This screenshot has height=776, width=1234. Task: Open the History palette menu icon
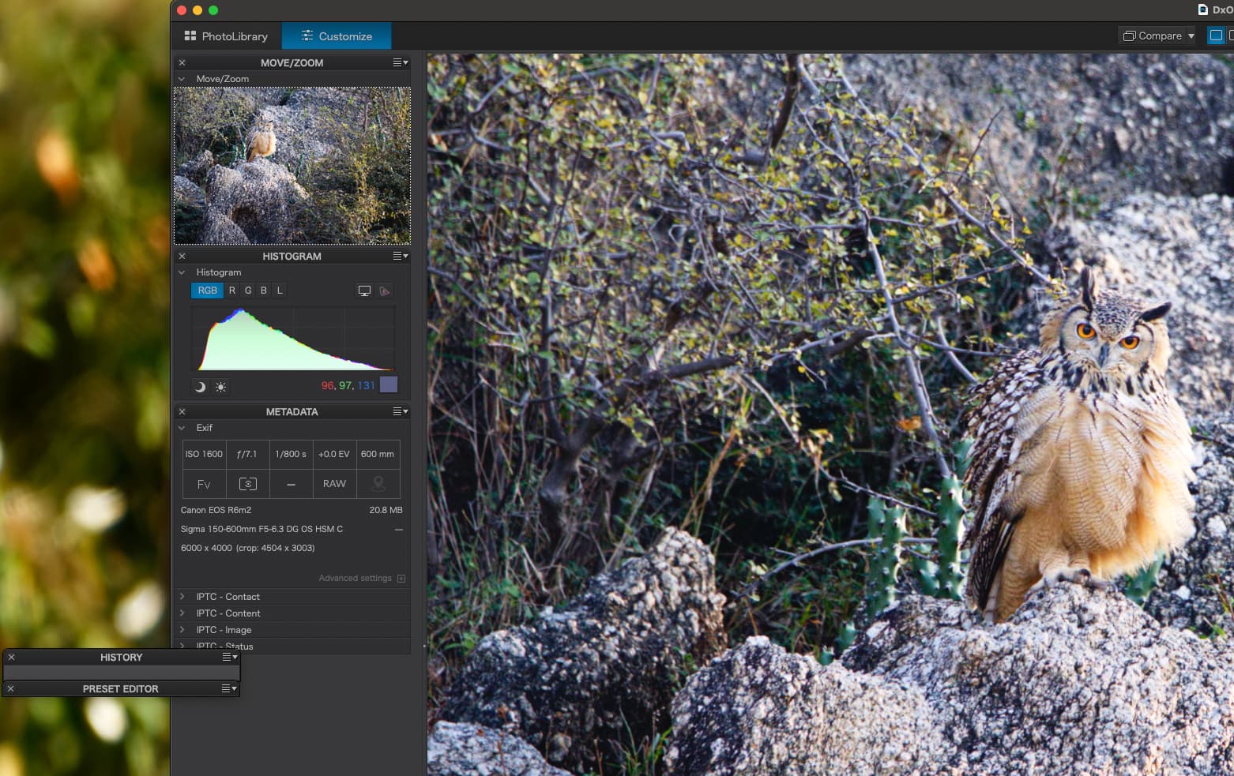(x=230, y=657)
